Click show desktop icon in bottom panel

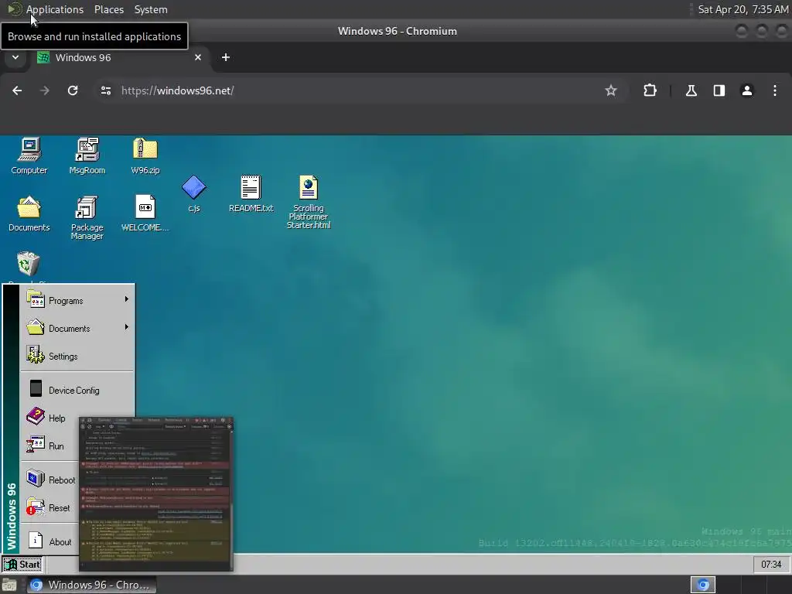tap(9, 585)
